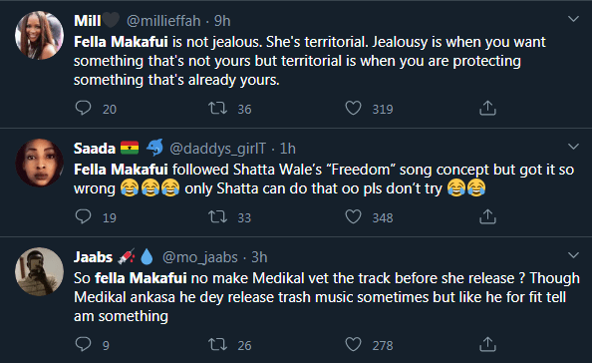Viewport: 592px width, 363px height.
Task: Retweet the tweet by mo_jaabs
Action: pos(218,344)
